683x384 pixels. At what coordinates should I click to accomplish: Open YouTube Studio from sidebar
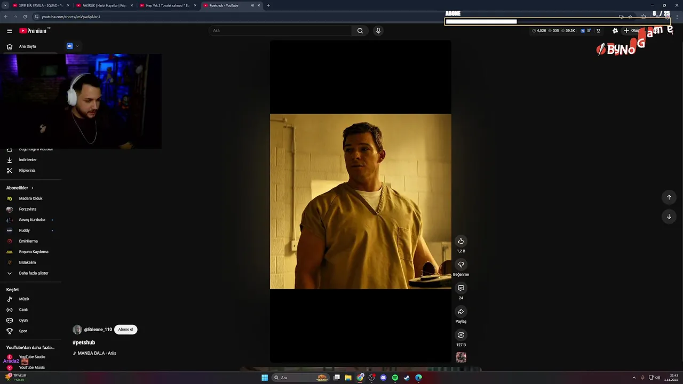[31, 357]
